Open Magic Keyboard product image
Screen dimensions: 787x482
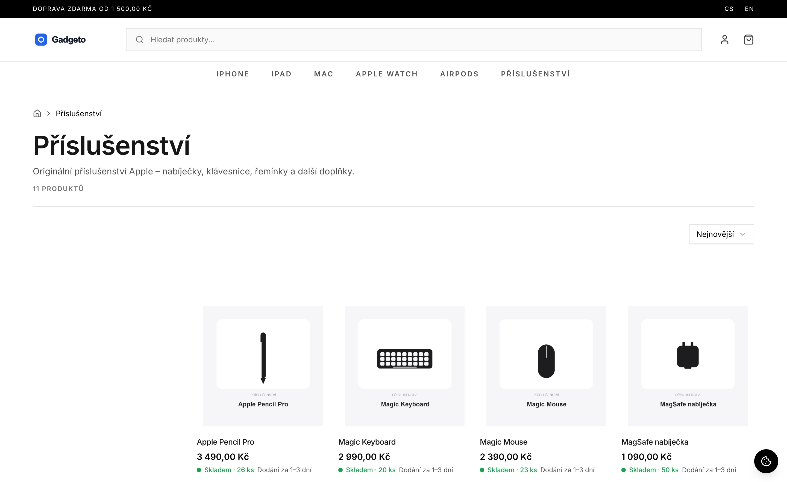pyautogui.click(x=404, y=366)
